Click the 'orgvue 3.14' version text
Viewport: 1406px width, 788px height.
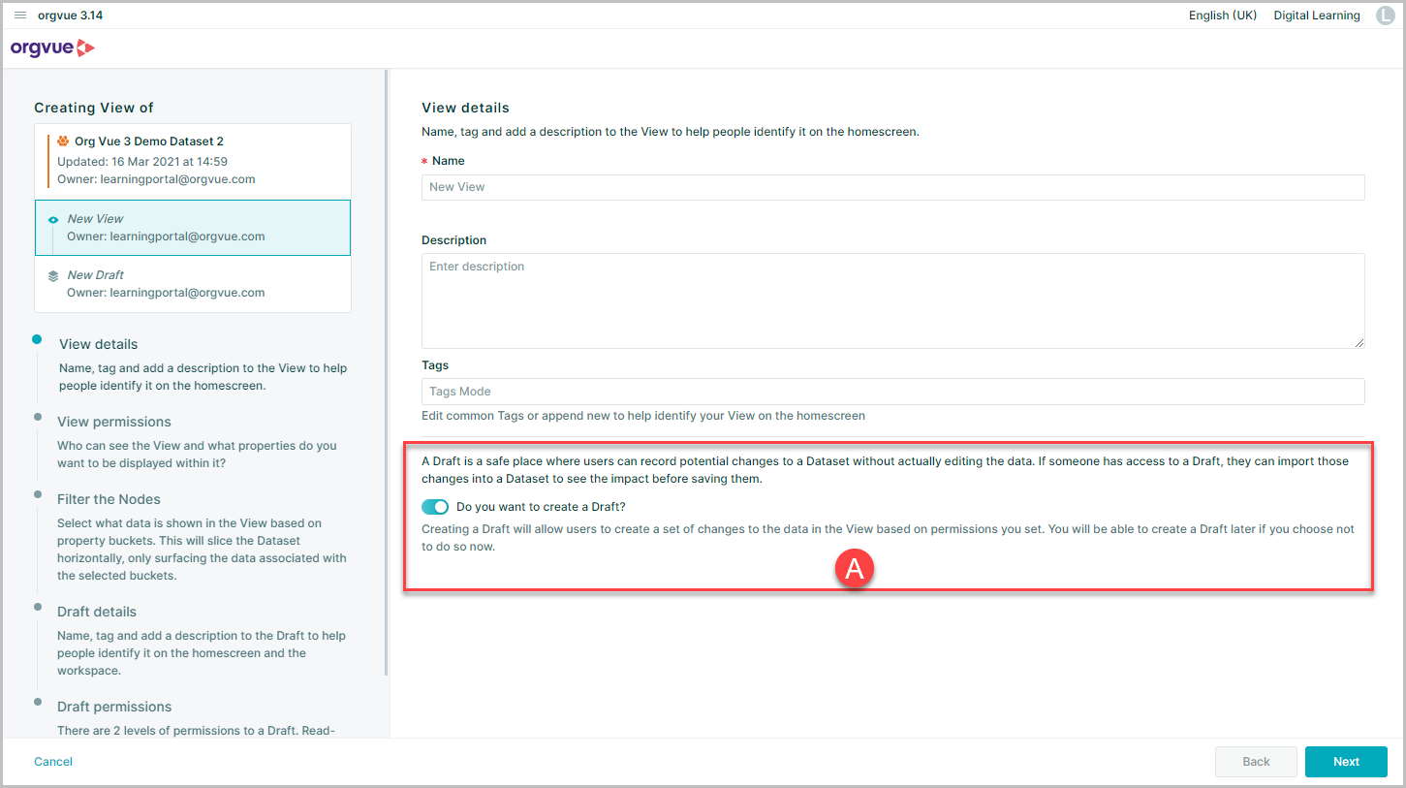point(70,16)
